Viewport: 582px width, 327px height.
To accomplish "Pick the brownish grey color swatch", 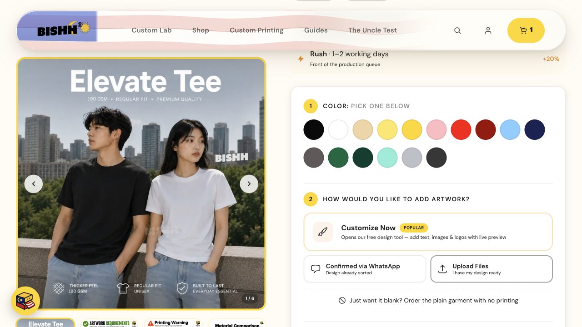I will (x=314, y=158).
